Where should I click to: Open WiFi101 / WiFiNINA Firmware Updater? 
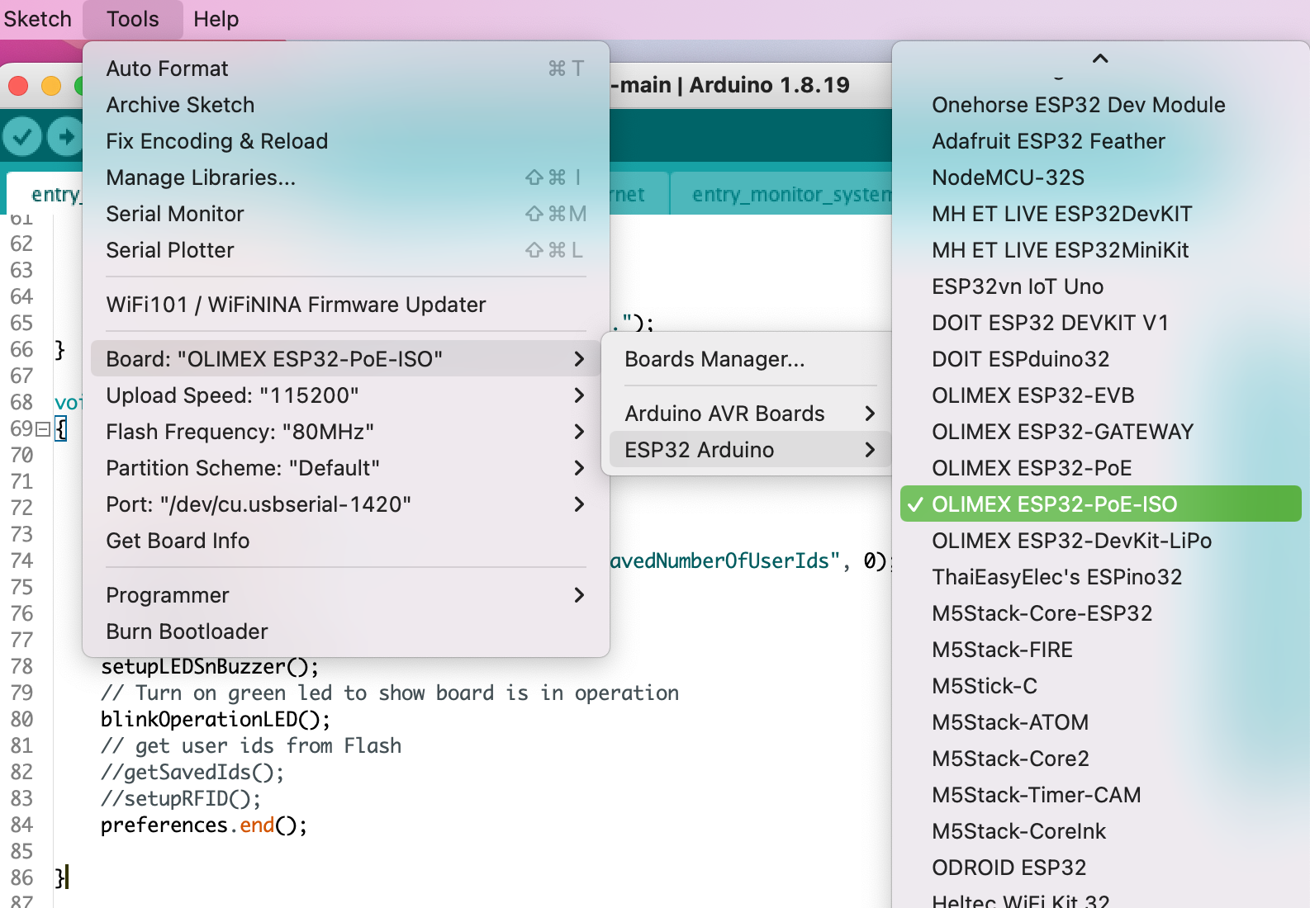click(346, 305)
